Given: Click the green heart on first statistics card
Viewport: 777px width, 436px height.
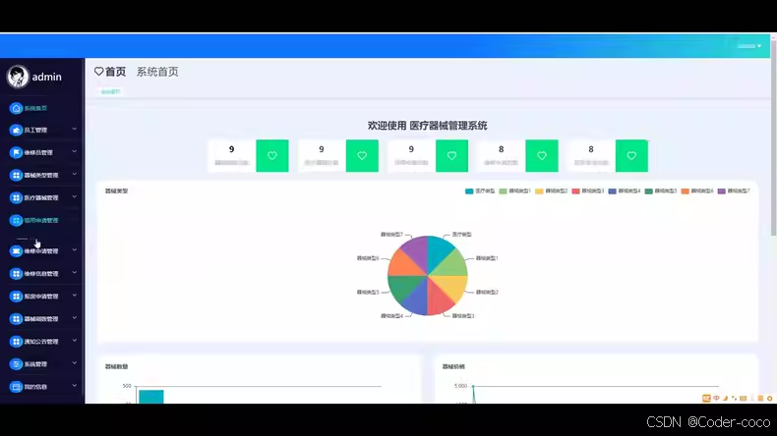Looking at the screenshot, I should click(x=272, y=156).
